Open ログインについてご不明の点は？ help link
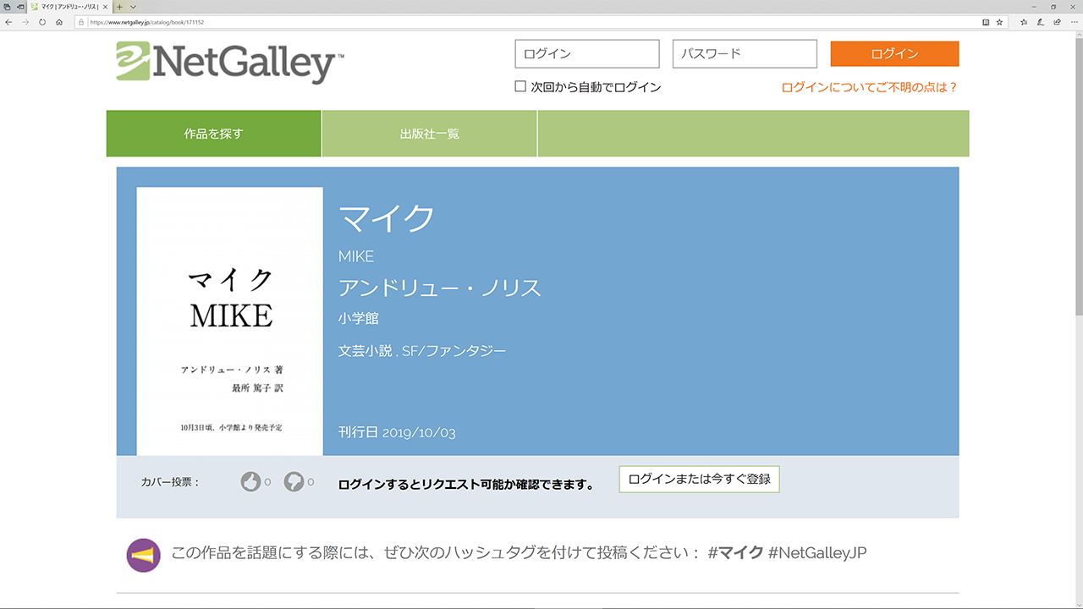The width and height of the screenshot is (1083, 609). tap(869, 87)
